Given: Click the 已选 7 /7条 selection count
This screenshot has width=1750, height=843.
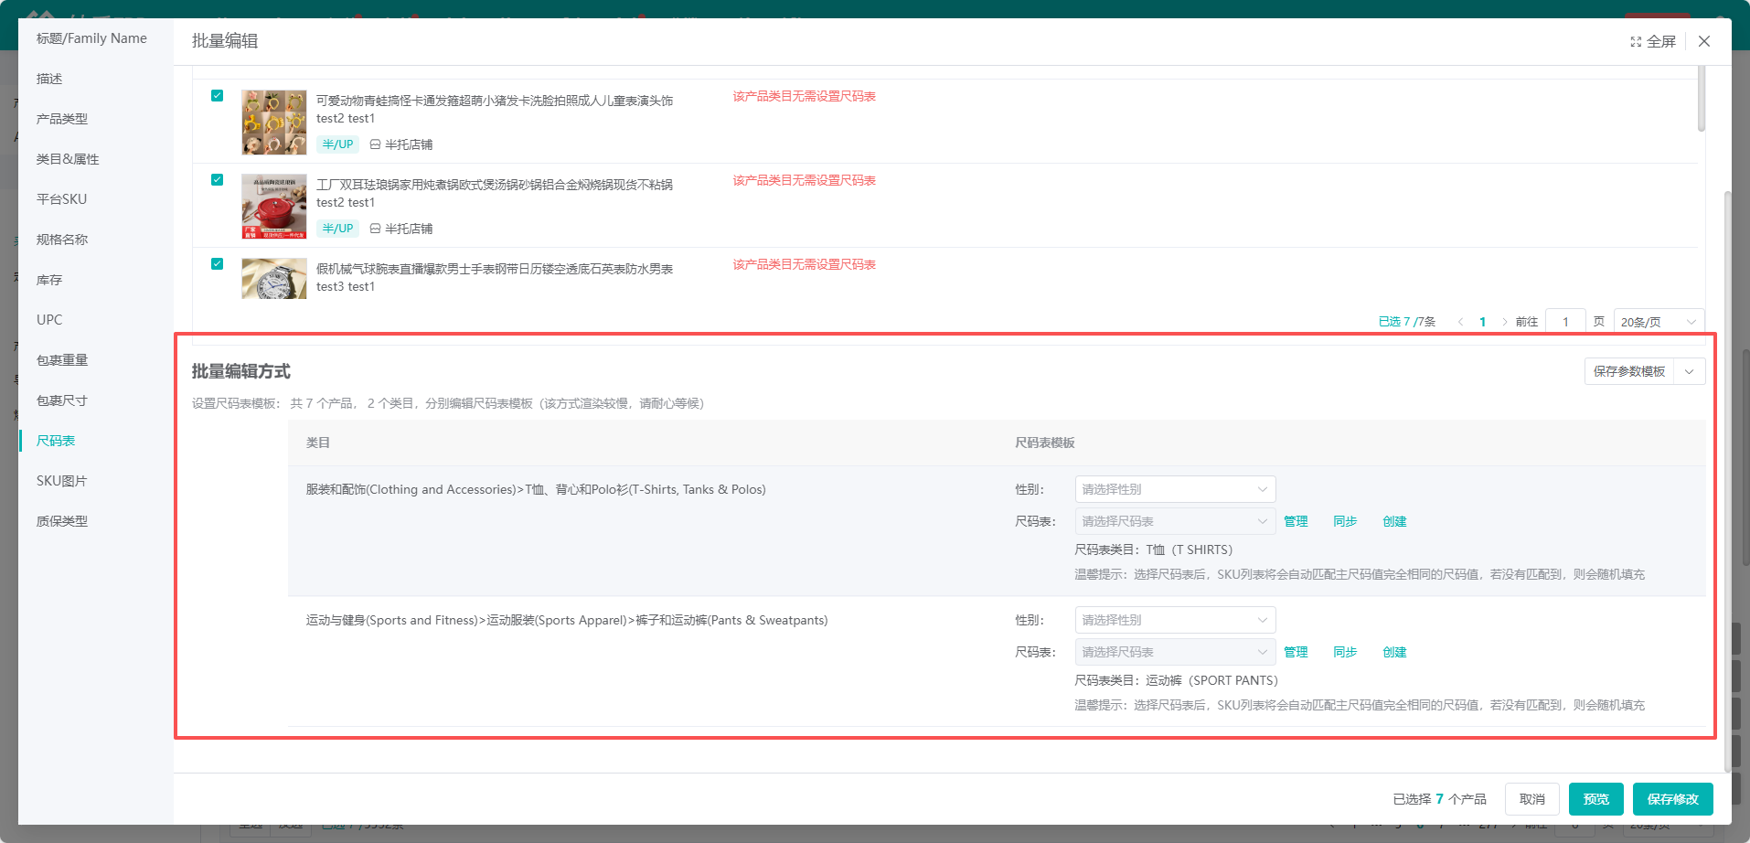Looking at the screenshot, I should coord(1407,322).
